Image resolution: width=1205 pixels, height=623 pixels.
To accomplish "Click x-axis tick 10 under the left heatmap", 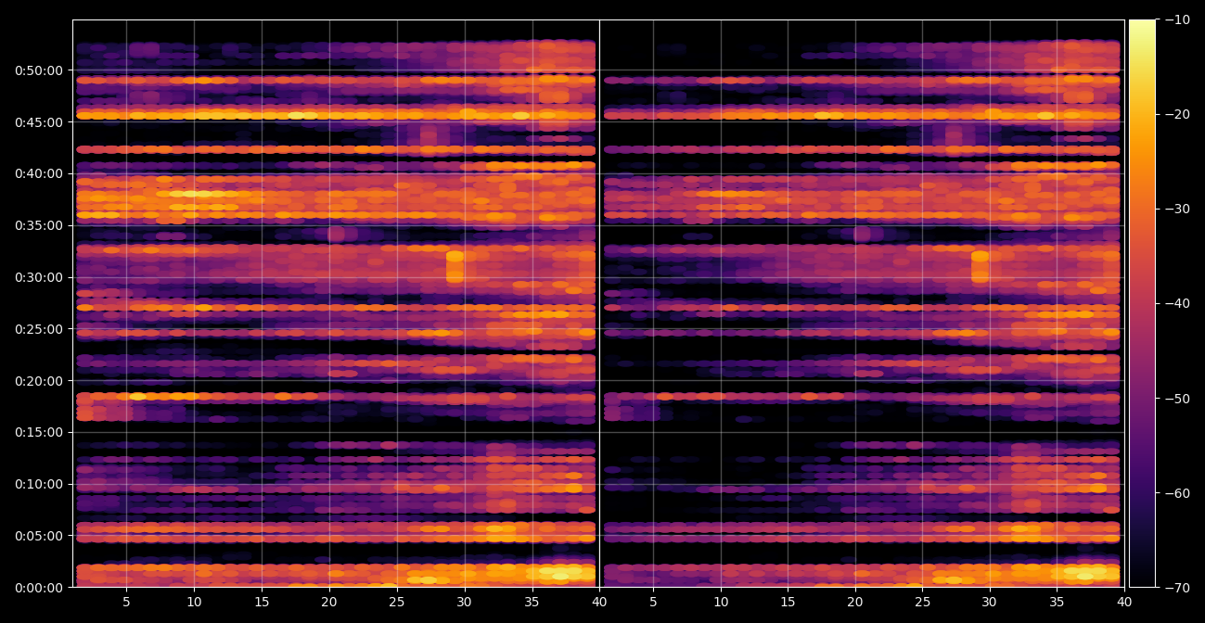I will 194,602.
